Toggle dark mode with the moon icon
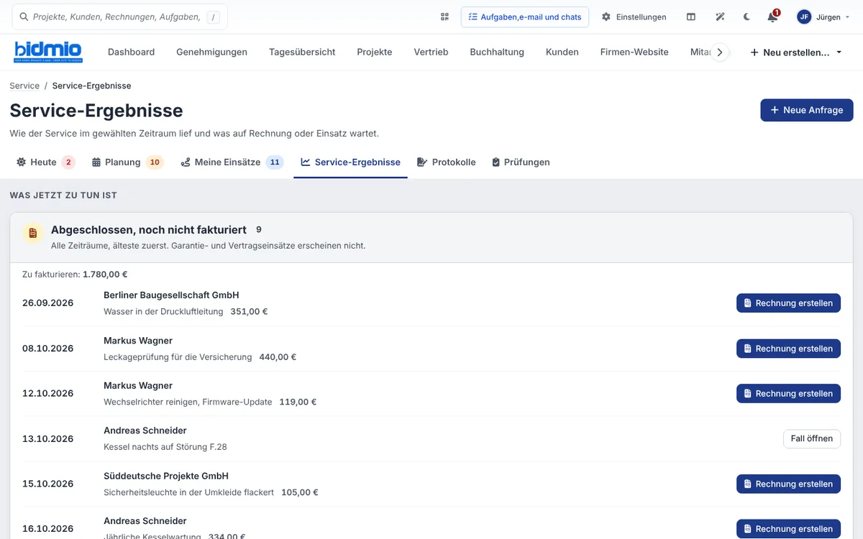The image size is (863, 539). click(x=746, y=17)
